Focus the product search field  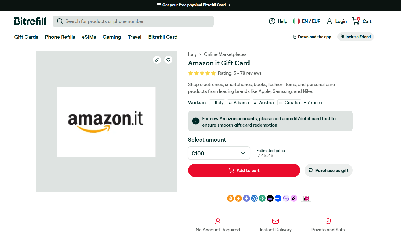133,21
